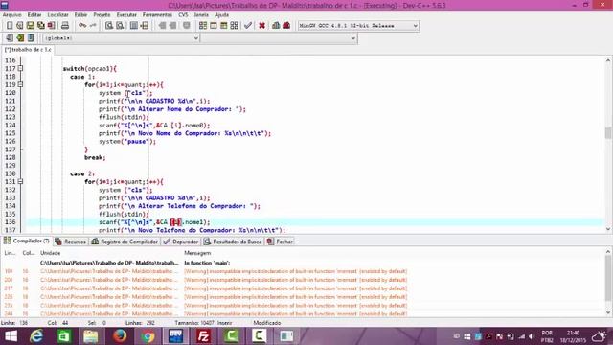Click the Redo toolbar icon

click(x=93, y=26)
